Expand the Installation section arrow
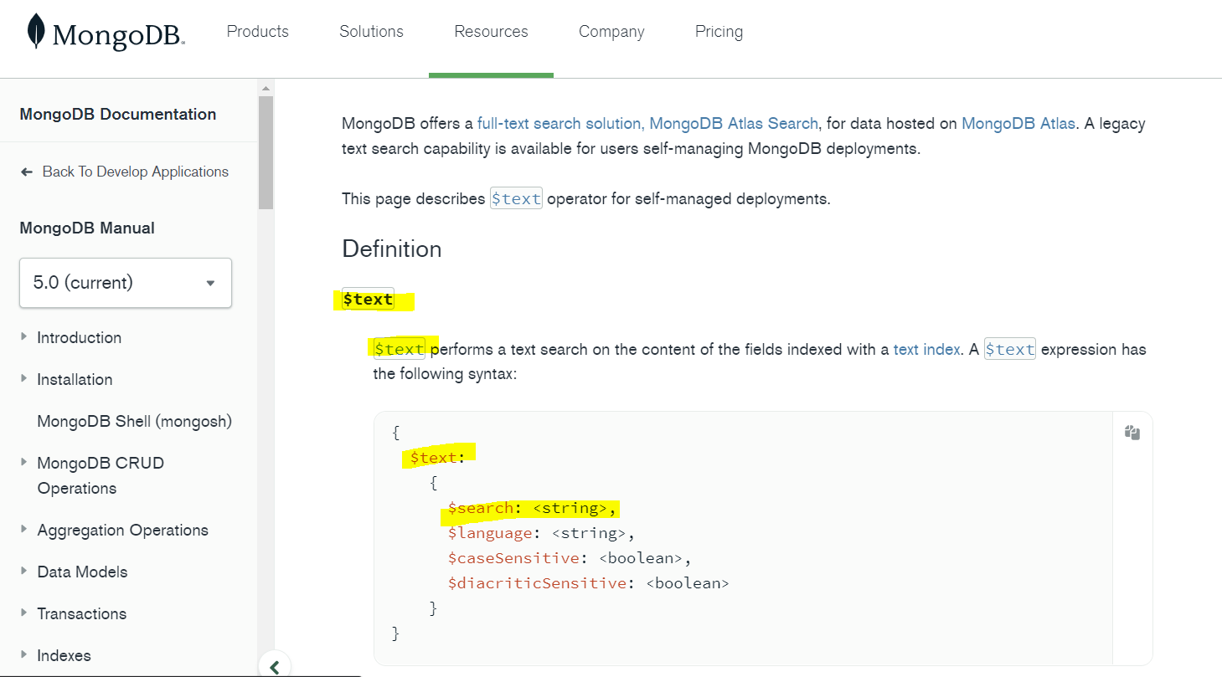 coord(23,378)
